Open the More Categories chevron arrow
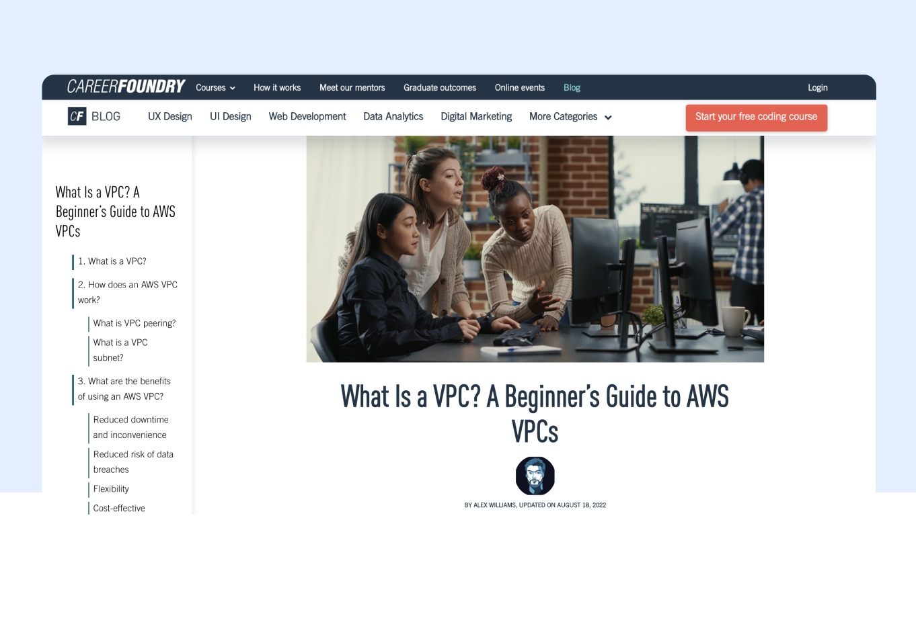Viewport: 916px width, 618px height. click(608, 117)
